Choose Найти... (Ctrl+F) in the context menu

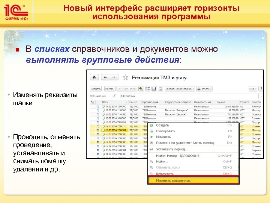[x=193, y=162]
